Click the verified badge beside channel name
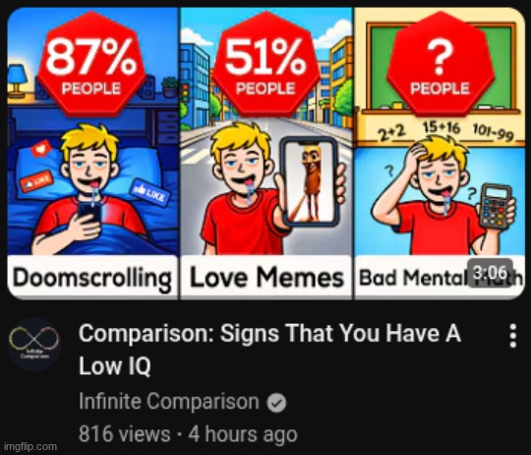The width and height of the screenshot is (531, 455). pyautogui.click(x=276, y=403)
